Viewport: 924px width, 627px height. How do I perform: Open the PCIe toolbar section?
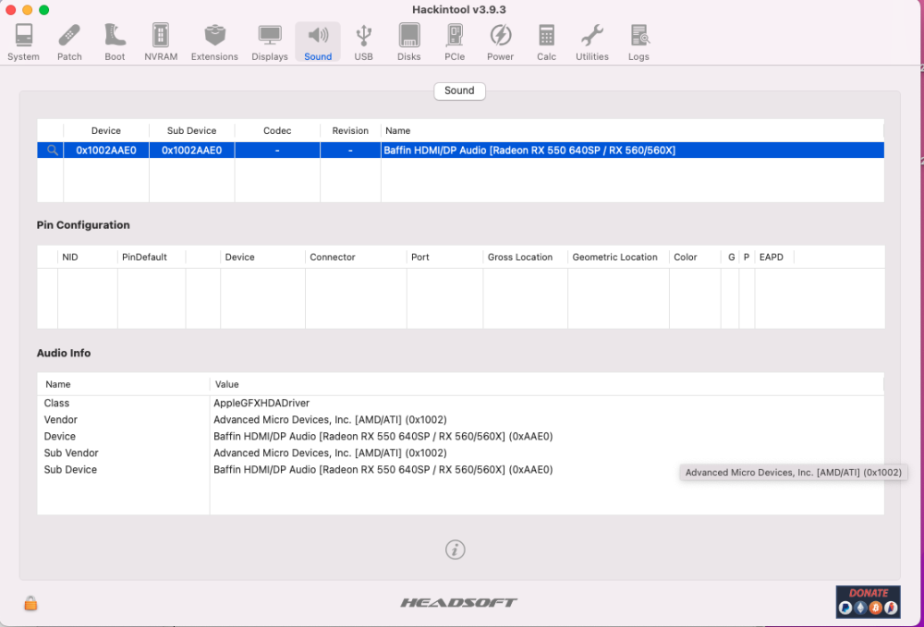[x=455, y=42]
